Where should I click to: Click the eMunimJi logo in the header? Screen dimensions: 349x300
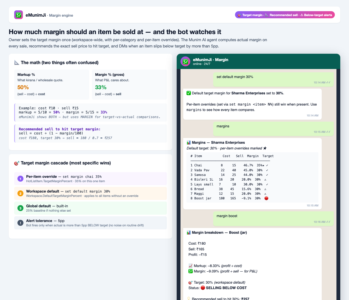pyautogui.click(x=19, y=15)
